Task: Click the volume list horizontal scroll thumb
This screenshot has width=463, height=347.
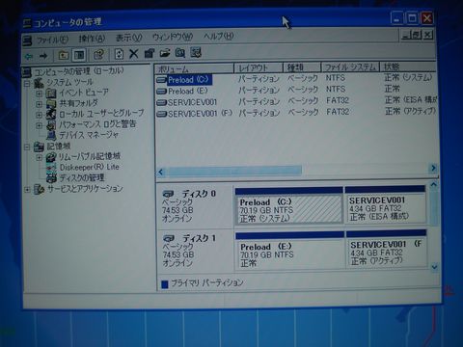Action: 234,171
